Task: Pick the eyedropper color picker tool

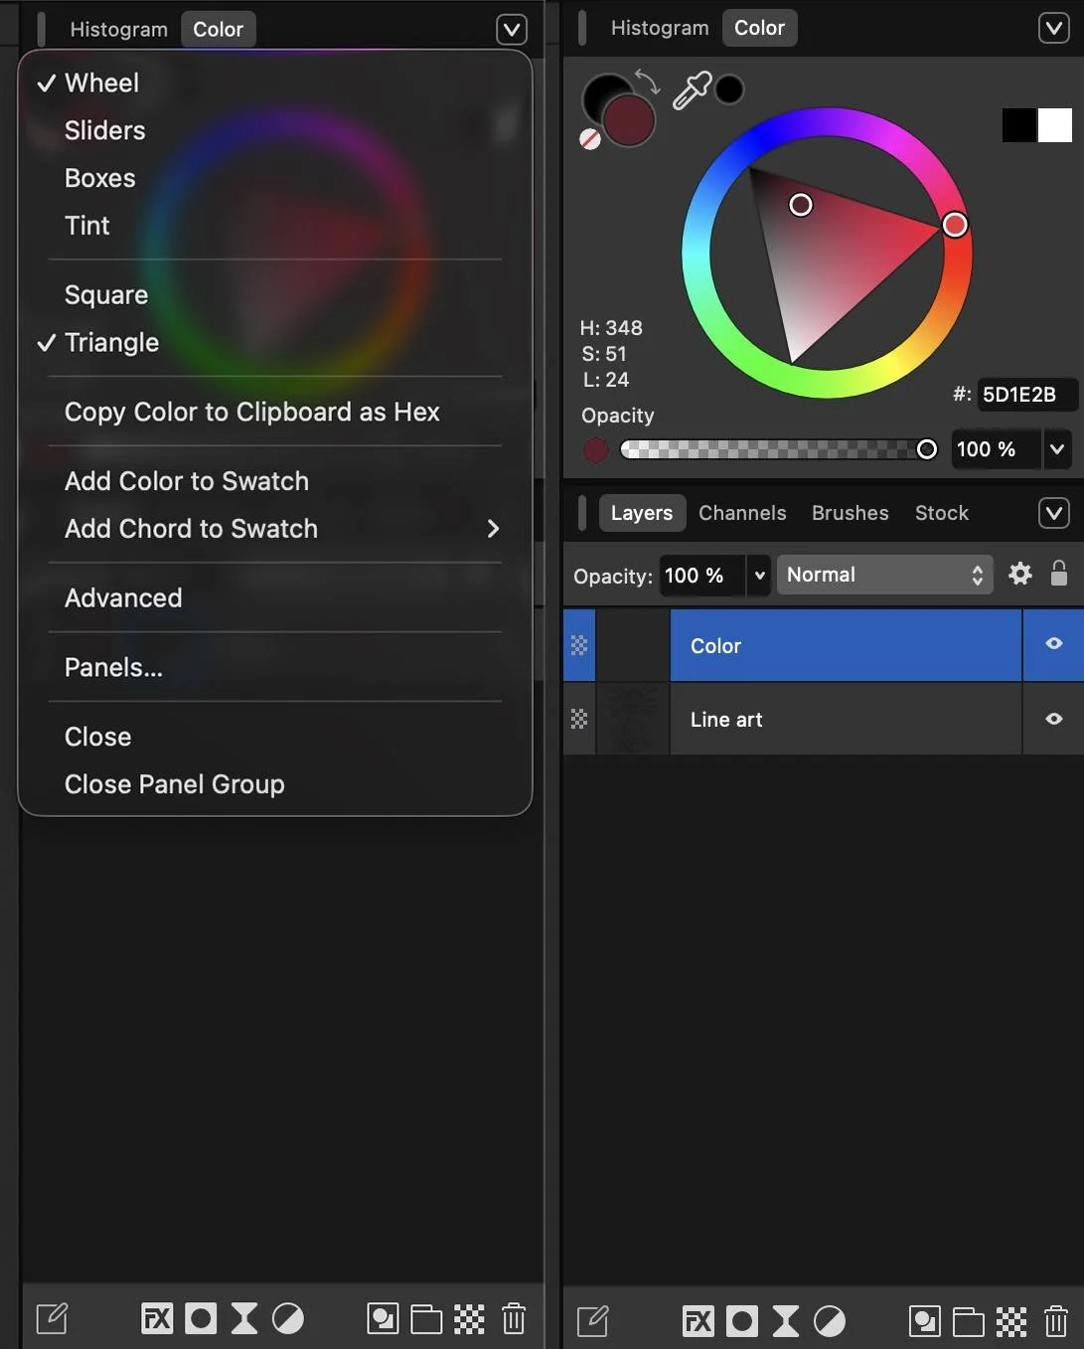Action: 693,90
